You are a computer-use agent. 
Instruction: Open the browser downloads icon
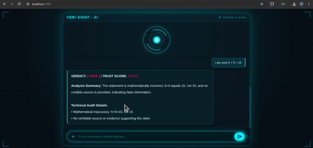point(294,4)
